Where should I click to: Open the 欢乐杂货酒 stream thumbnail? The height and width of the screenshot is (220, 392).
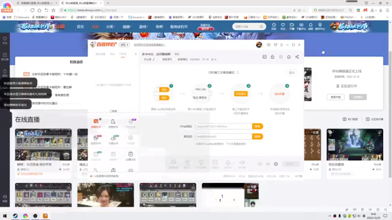[355, 145]
